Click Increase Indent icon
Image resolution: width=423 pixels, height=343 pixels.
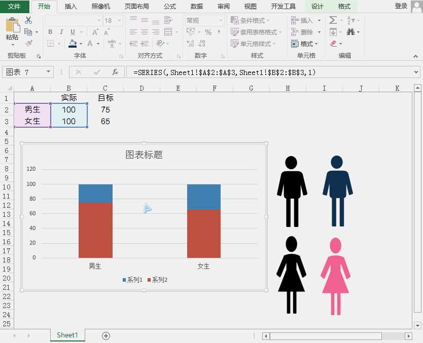[x=145, y=44]
